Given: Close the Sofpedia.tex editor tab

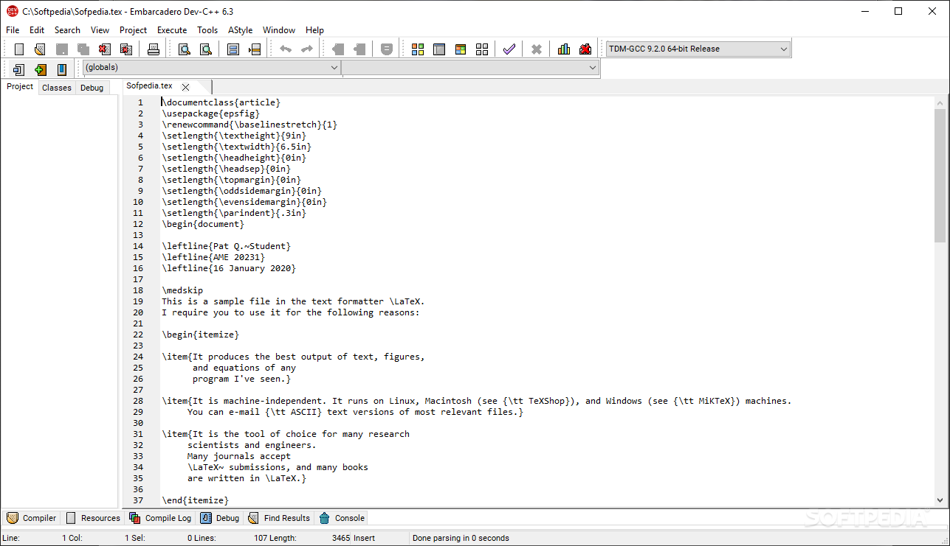Looking at the screenshot, I should [185, 87].
